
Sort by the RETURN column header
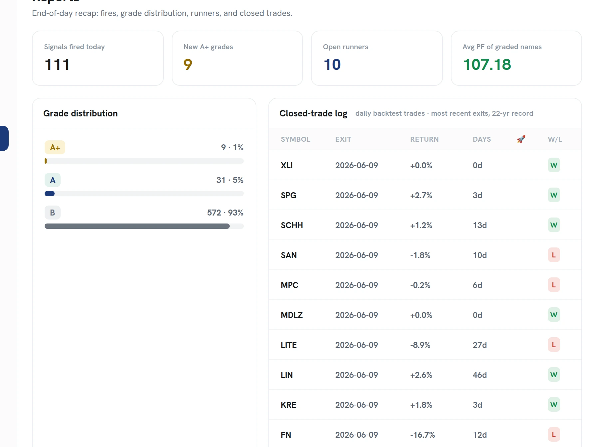pyautogui.click(x=424, y=139)
